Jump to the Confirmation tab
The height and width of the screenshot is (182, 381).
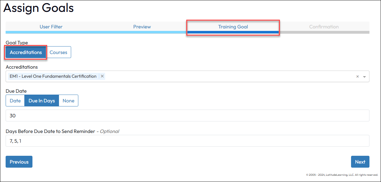tap(324, 27)
